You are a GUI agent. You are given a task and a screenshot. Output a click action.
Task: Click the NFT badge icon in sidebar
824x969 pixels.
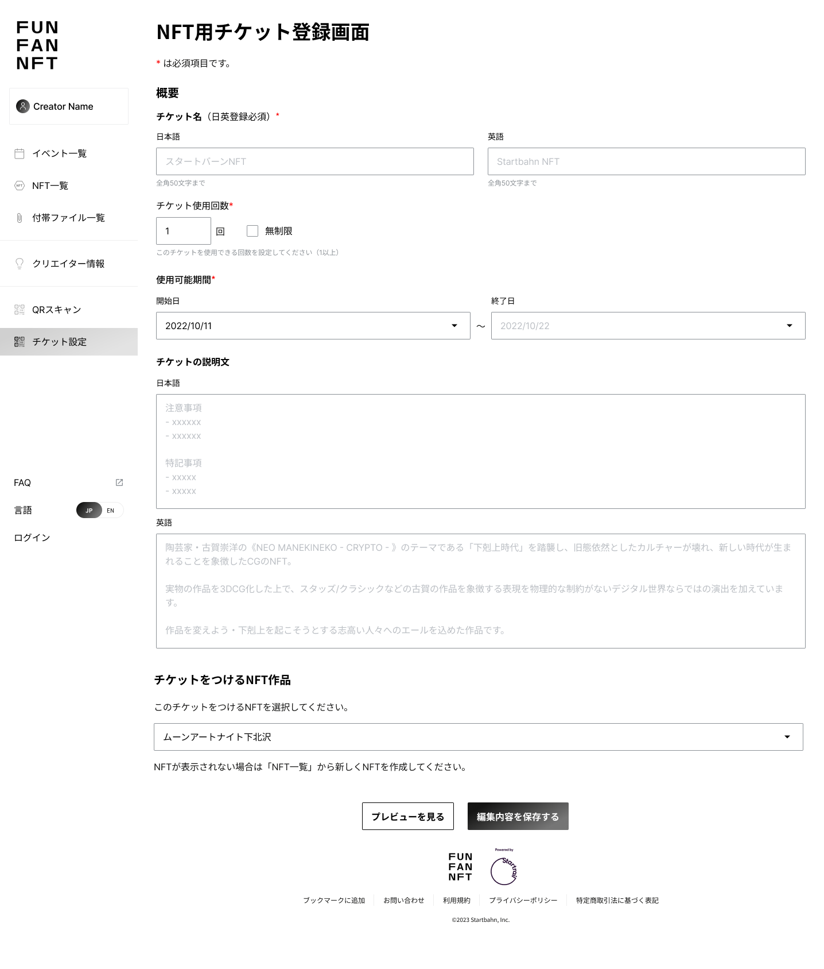coord(20,186)
